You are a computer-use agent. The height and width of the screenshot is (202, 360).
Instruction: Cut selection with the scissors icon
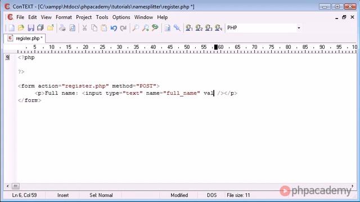84,28
